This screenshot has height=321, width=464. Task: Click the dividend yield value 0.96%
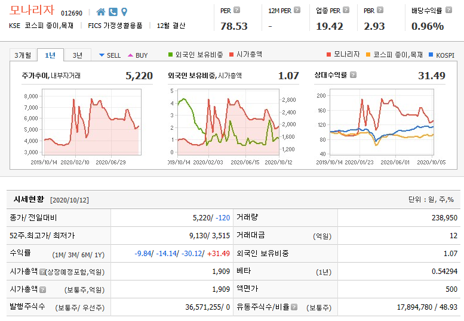click(x=428, y=26)
